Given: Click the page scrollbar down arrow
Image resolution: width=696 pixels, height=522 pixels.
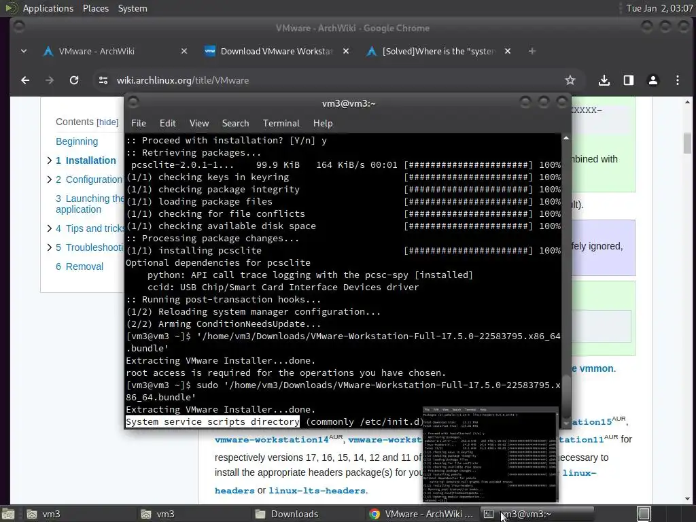Looking at the screenshot, I should point(687,499).
